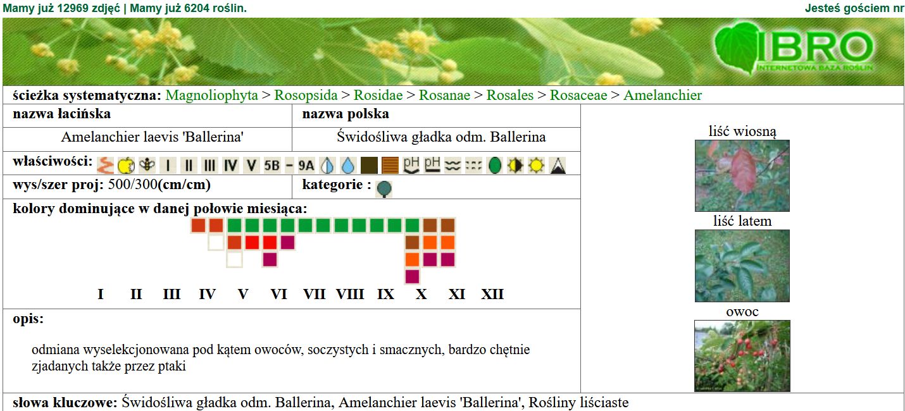This screenshot has width=905, height=411.
Task: Go to the Amelanchier genus link
Action: (663, 95)
